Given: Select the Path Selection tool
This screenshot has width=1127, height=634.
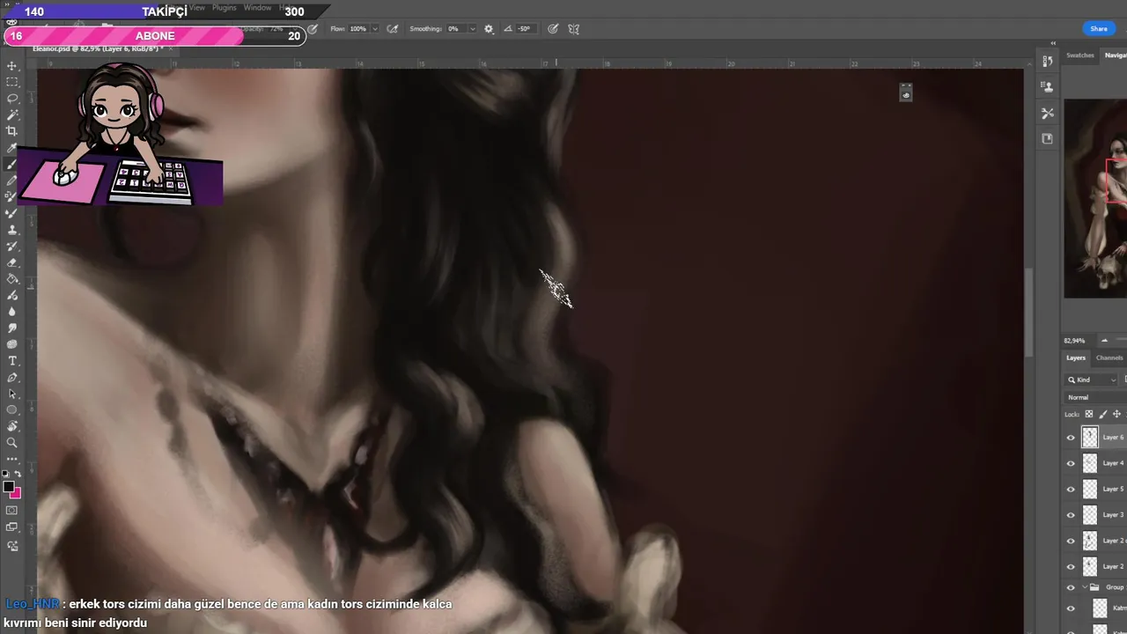Looking at the screenshot, I should pyautogui.click(x=12, y=394).
